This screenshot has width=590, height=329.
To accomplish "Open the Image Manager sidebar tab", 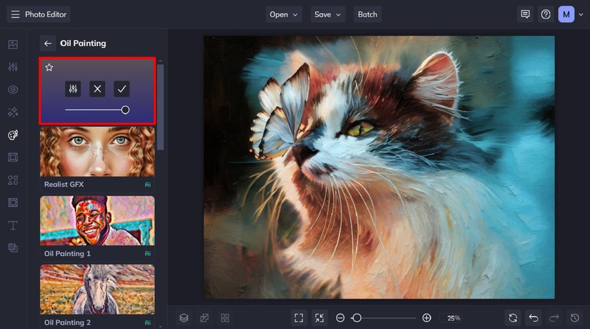I will coord(12,44).
